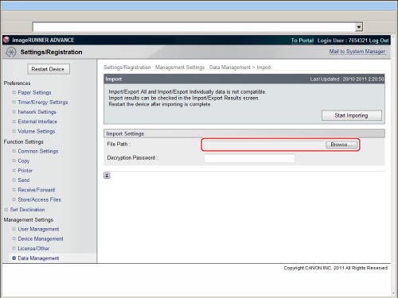Open Timer/Energy Settings in sidebar
Screen dimensions: 398x298
click(x=43, y=103)
